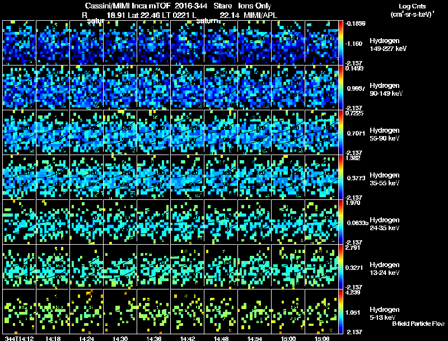This screenshot has height=341, width=448.
Task: Click the "-0.1836" colorbar maximum value
Action: click(x=356, y=24)
